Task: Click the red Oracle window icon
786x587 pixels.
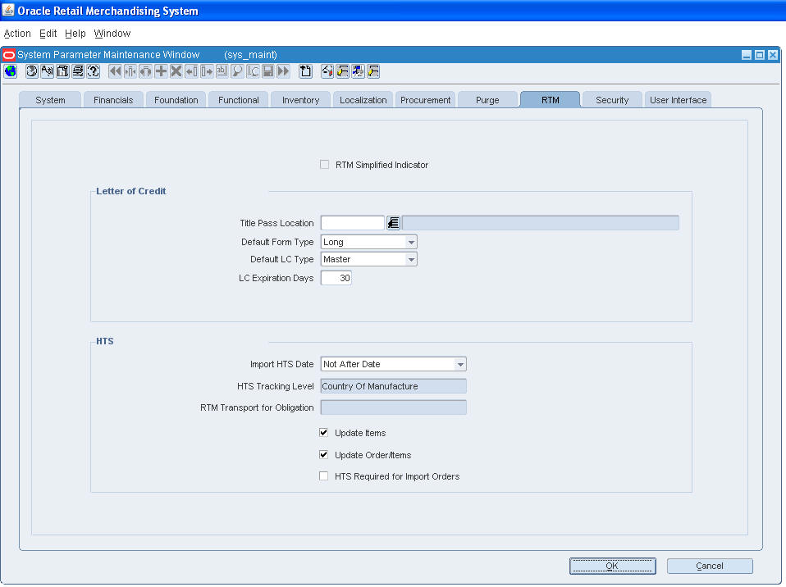Action: click(9, 55)
